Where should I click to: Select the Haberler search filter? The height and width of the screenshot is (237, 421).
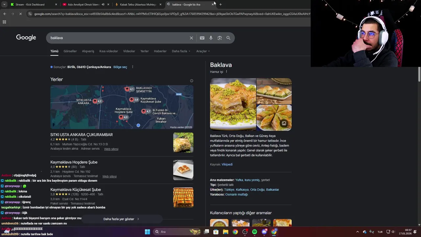(x=160, y=51)
